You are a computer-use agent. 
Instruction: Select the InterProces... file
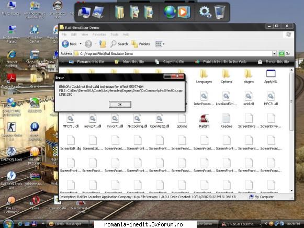(x=204, y=99)
